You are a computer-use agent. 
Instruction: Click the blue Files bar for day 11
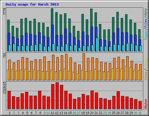53,34
